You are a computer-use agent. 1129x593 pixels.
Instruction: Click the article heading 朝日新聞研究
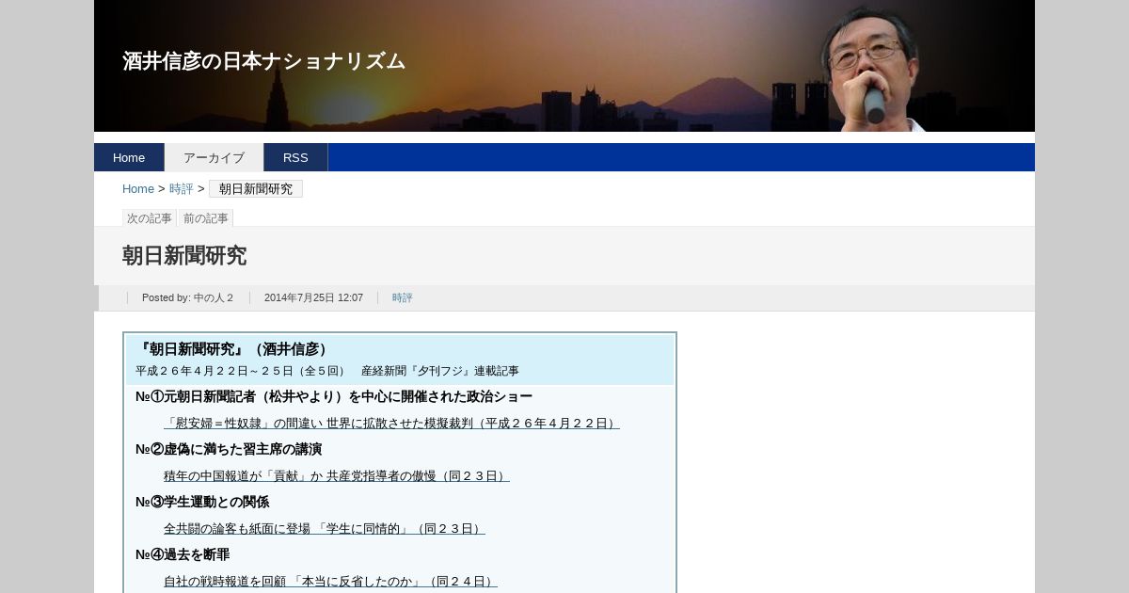click(184, 255)
